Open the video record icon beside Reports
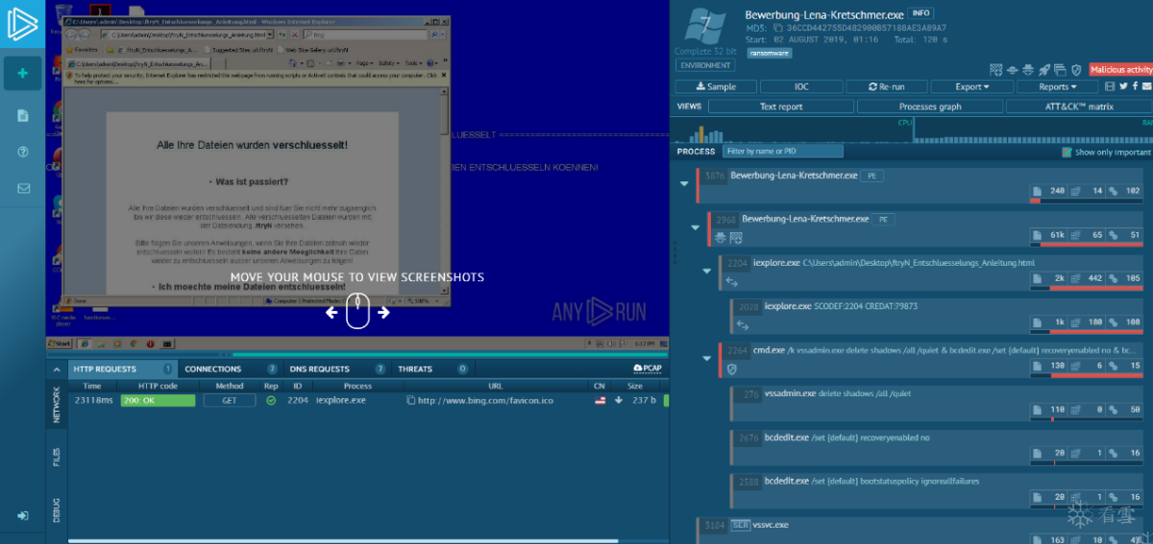The image size is (1153, 544). 1111,86
